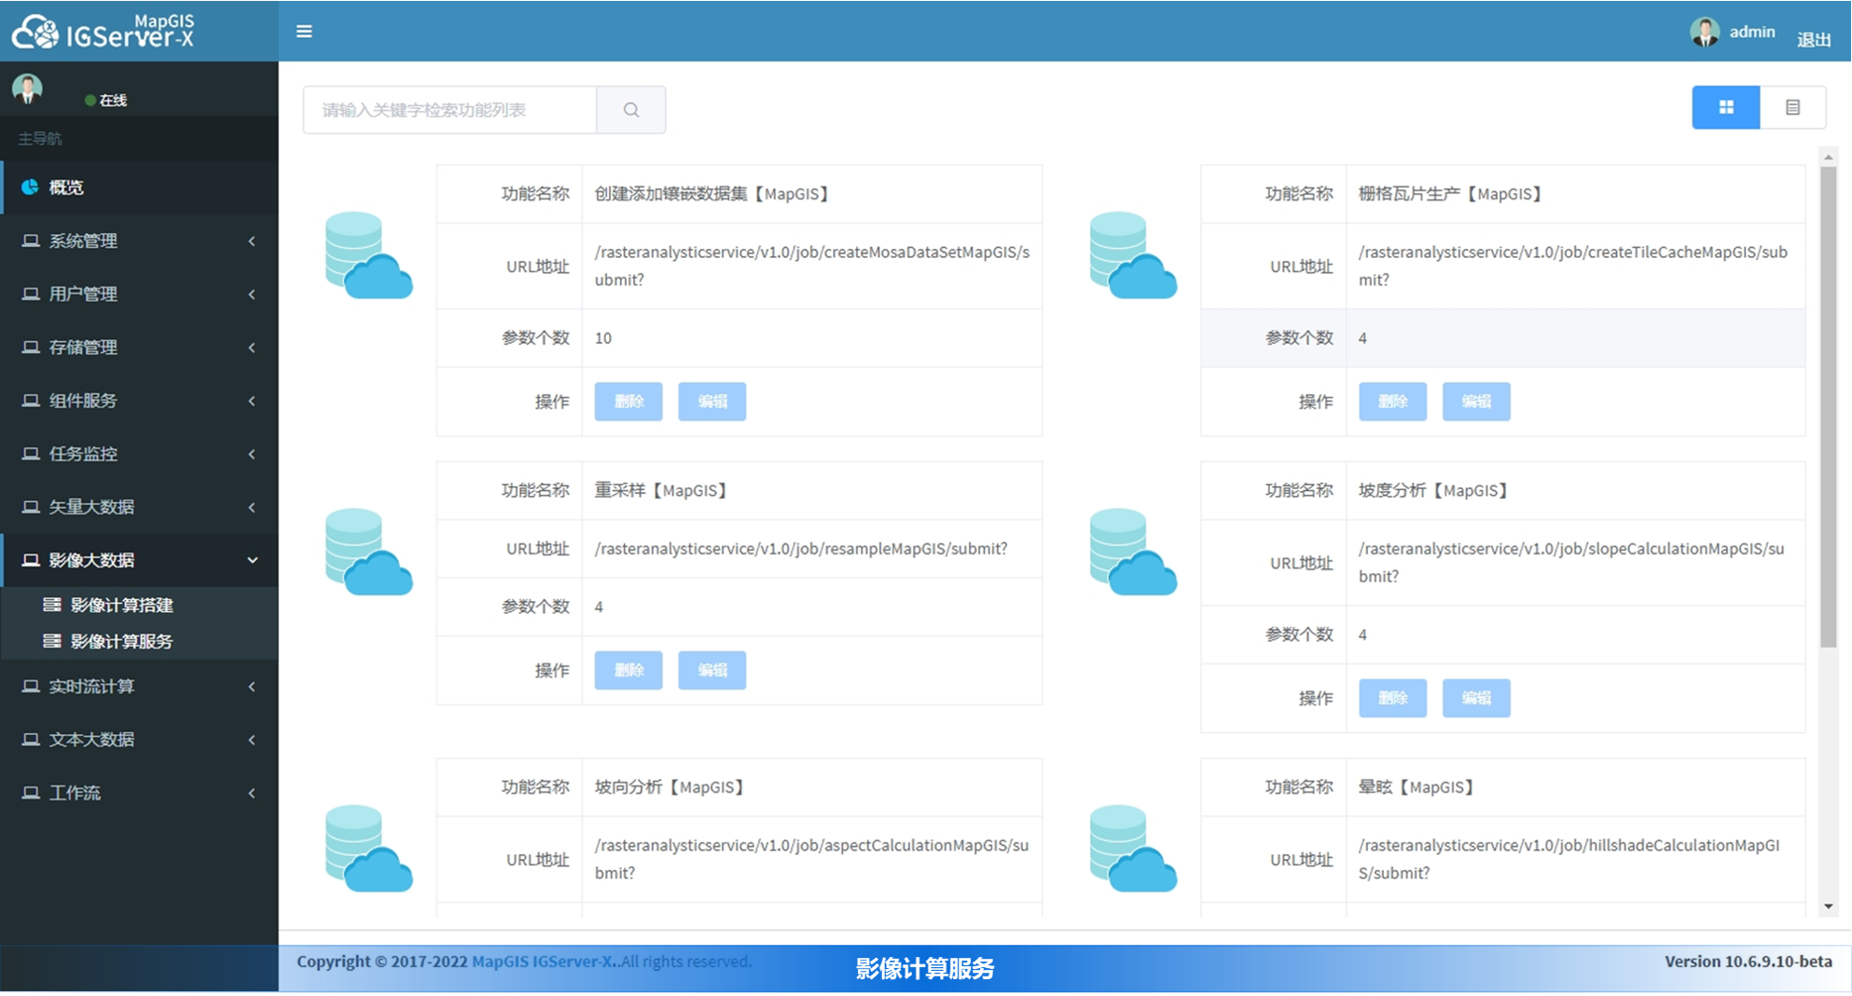The height and width of the screenshot is (996, 1852).
Task: Open 系统管理 menu item
Action: pos(140,240)
